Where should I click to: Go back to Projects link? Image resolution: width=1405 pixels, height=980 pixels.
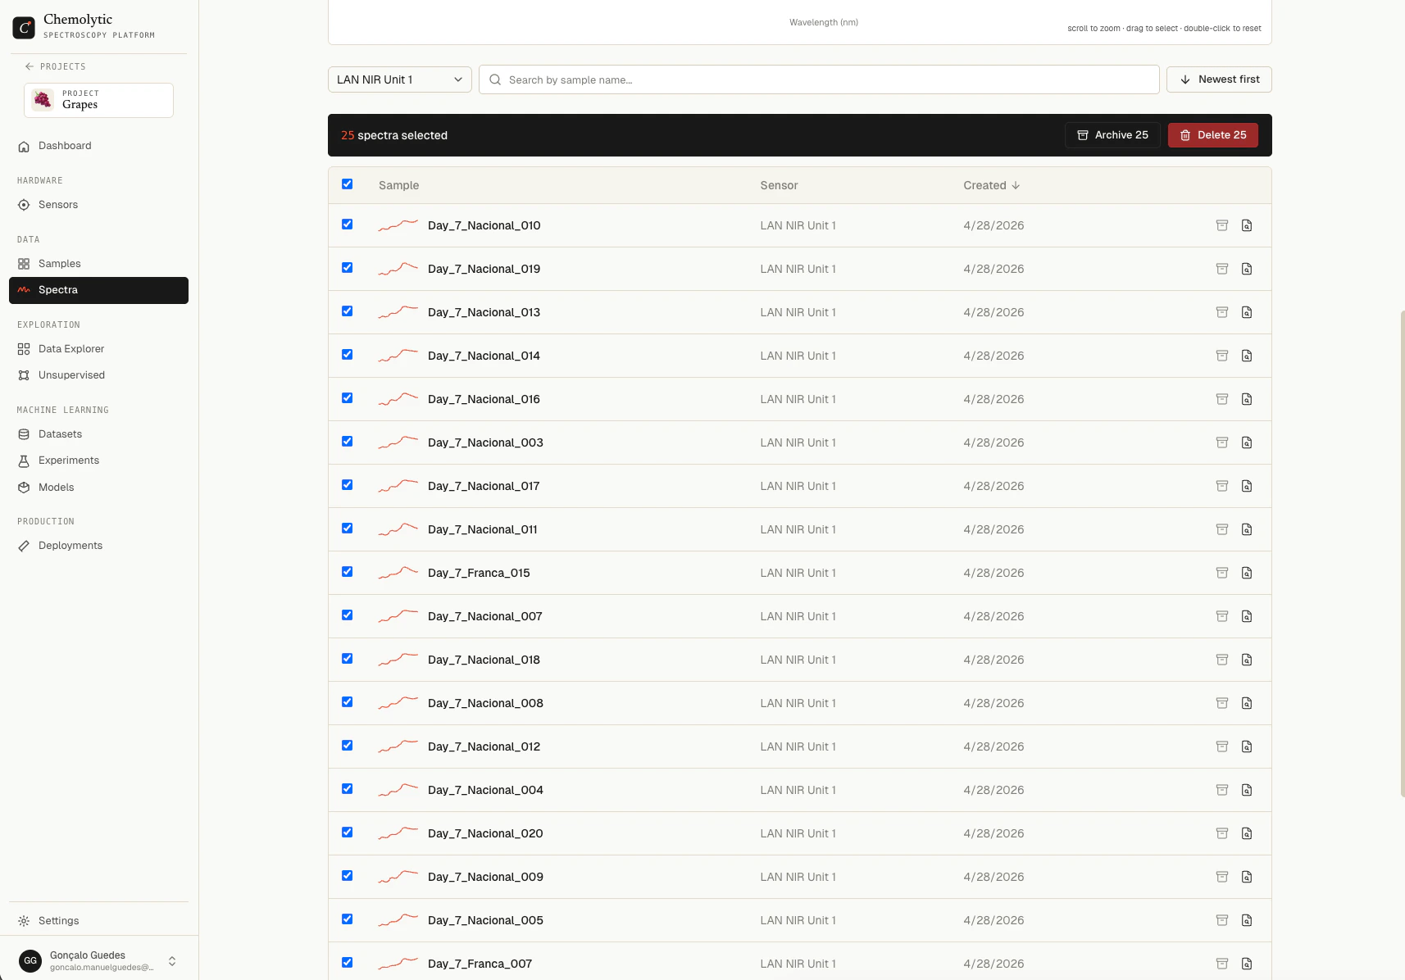coord(55,66)
